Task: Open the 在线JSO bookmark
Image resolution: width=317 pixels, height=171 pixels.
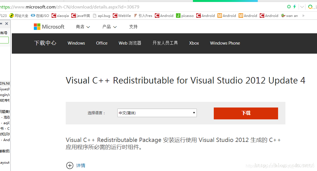Action: point(40,16)
